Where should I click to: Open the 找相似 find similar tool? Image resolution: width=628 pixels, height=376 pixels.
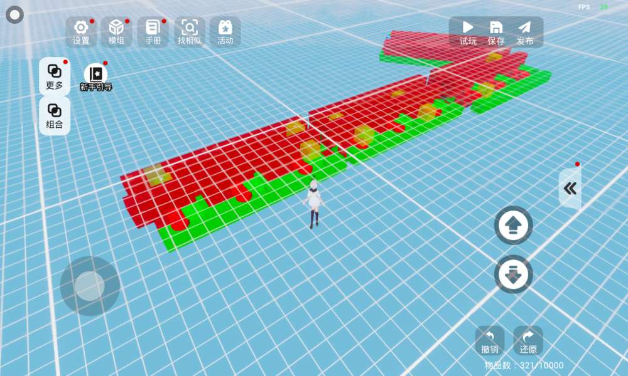coord(189,31)
